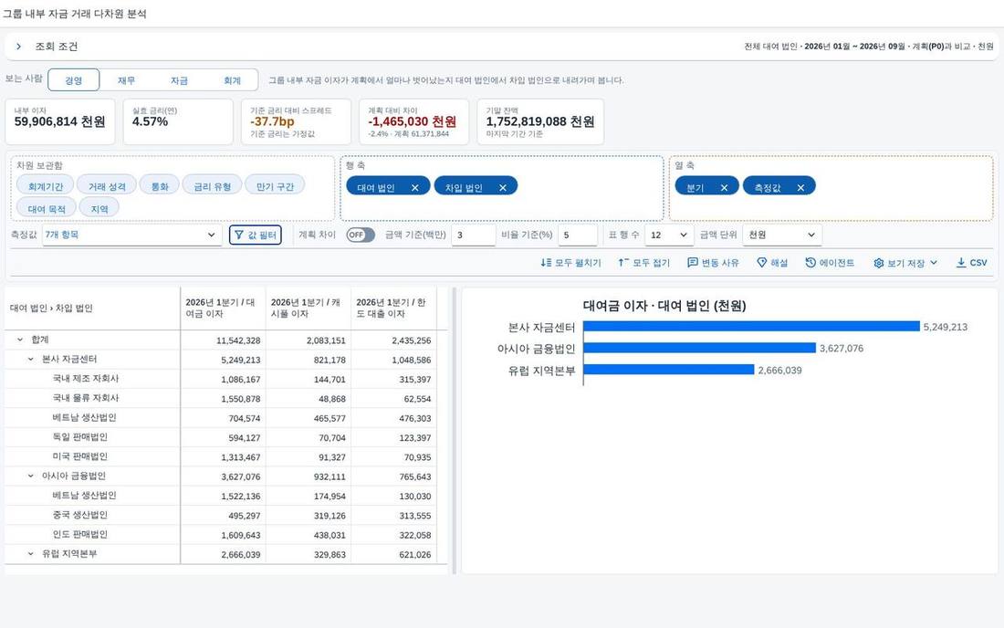This screenshot has height=628, width=1004.
Task: Select the 경영 viewer tab
Action: [74, 80]
